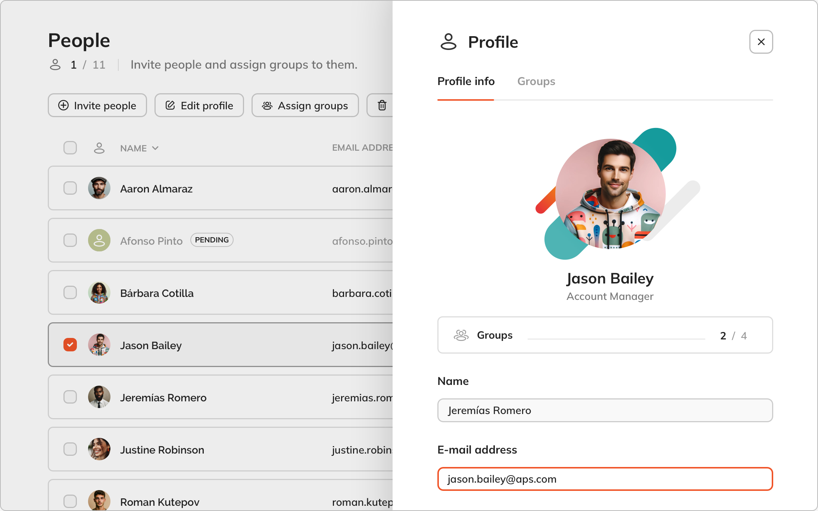Click the person icon beside Profile heading
The width and height of the screenshot is (818, 511).
point(448,42)
